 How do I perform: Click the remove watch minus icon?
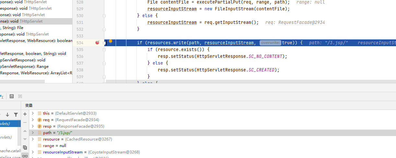point(25,122)
